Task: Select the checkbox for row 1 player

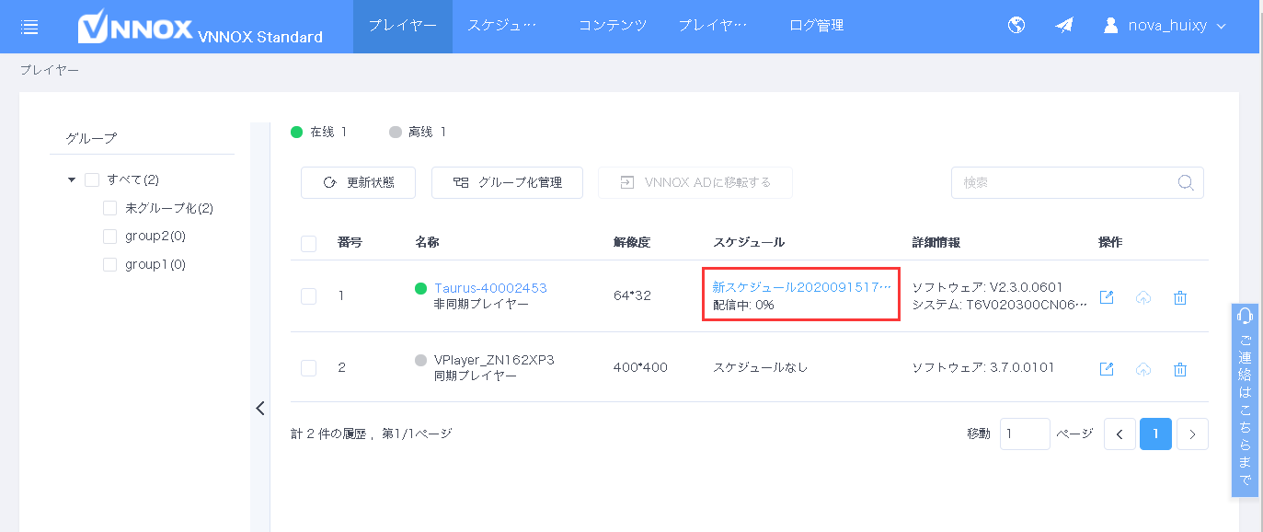Action: pos(309,296)
